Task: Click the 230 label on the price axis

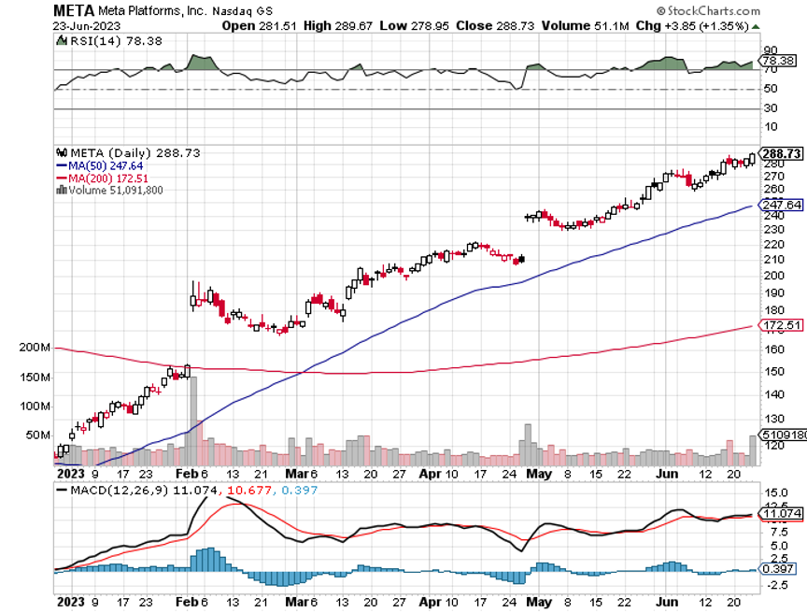Action: 774,229
